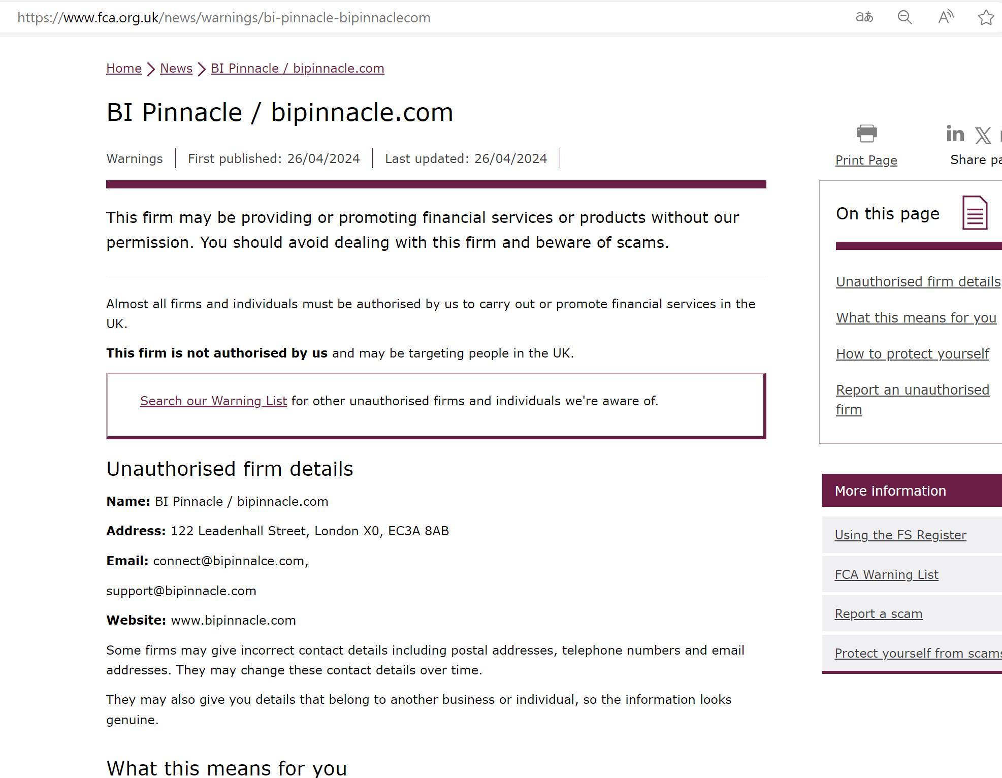Share page on X icon
This screenshot has width=1002, height=778.
[x=983, y=136]
